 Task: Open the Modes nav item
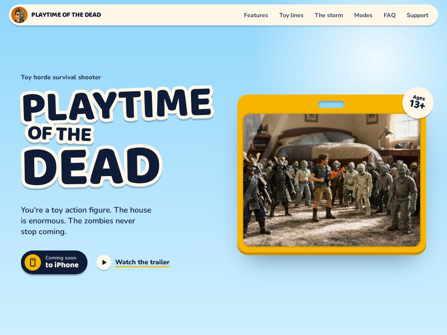tap(363, 15)
